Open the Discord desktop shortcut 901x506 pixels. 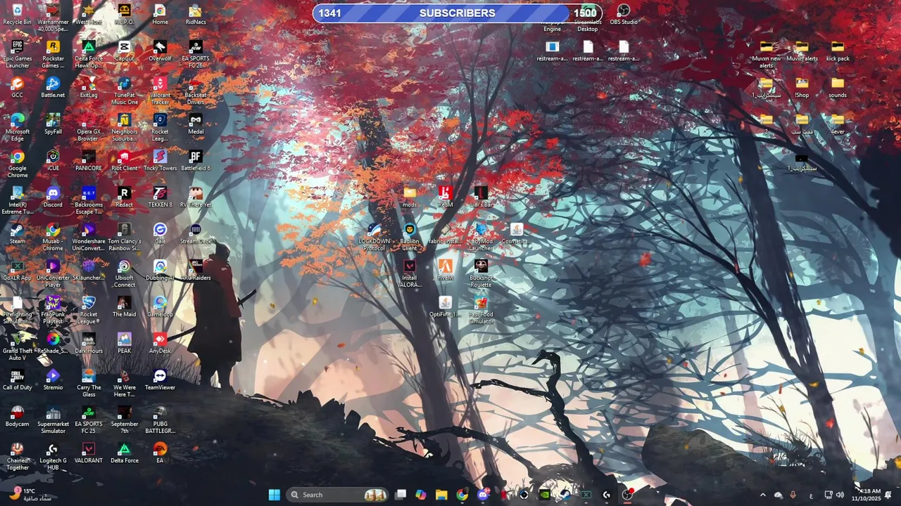53,197
